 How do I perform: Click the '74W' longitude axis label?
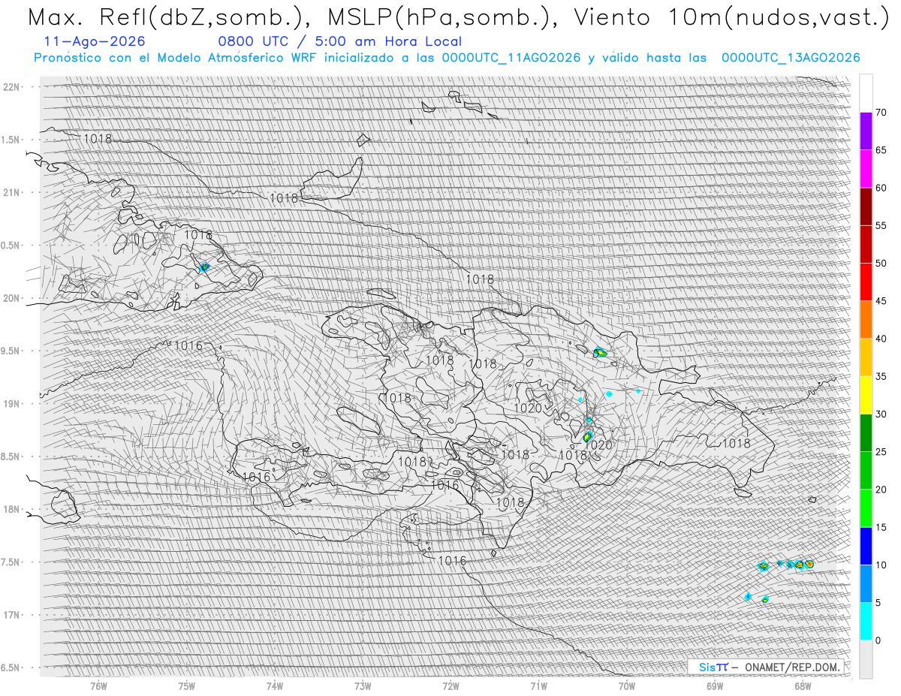pos(275,685)
